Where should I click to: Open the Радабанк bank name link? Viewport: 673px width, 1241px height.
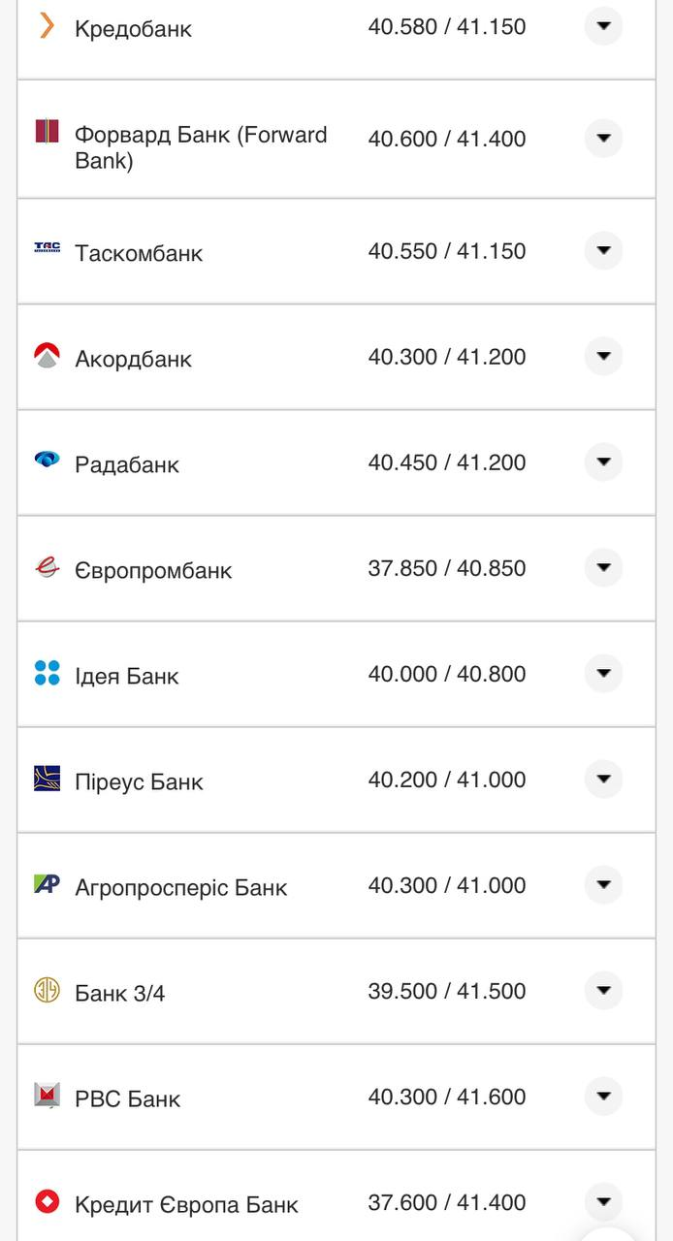coord(127,464)
